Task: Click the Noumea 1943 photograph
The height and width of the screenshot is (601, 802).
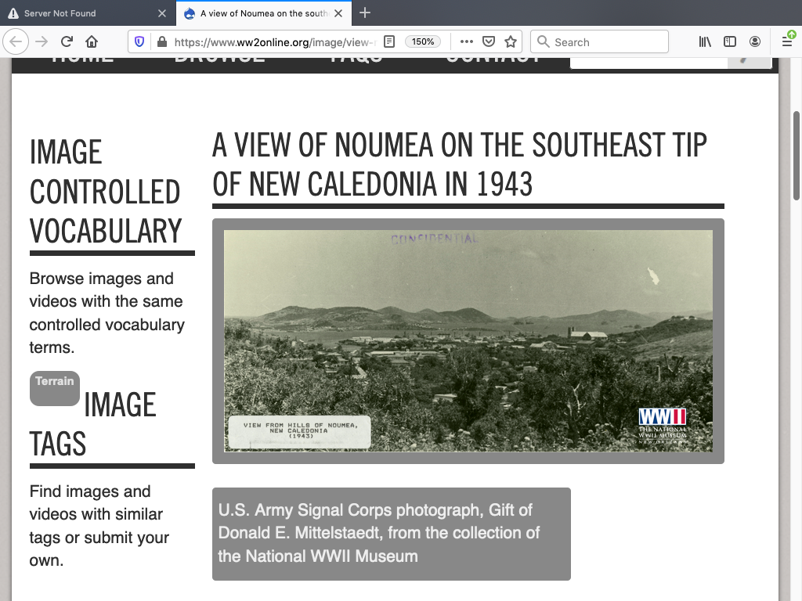Action: 468,340
